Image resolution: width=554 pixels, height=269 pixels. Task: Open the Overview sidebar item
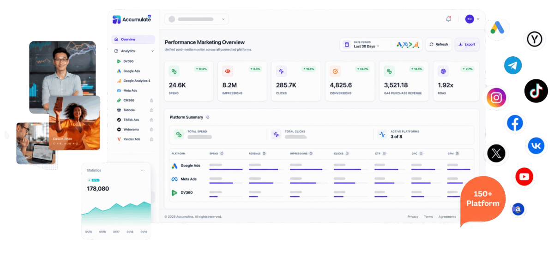(x=133, y=39)
